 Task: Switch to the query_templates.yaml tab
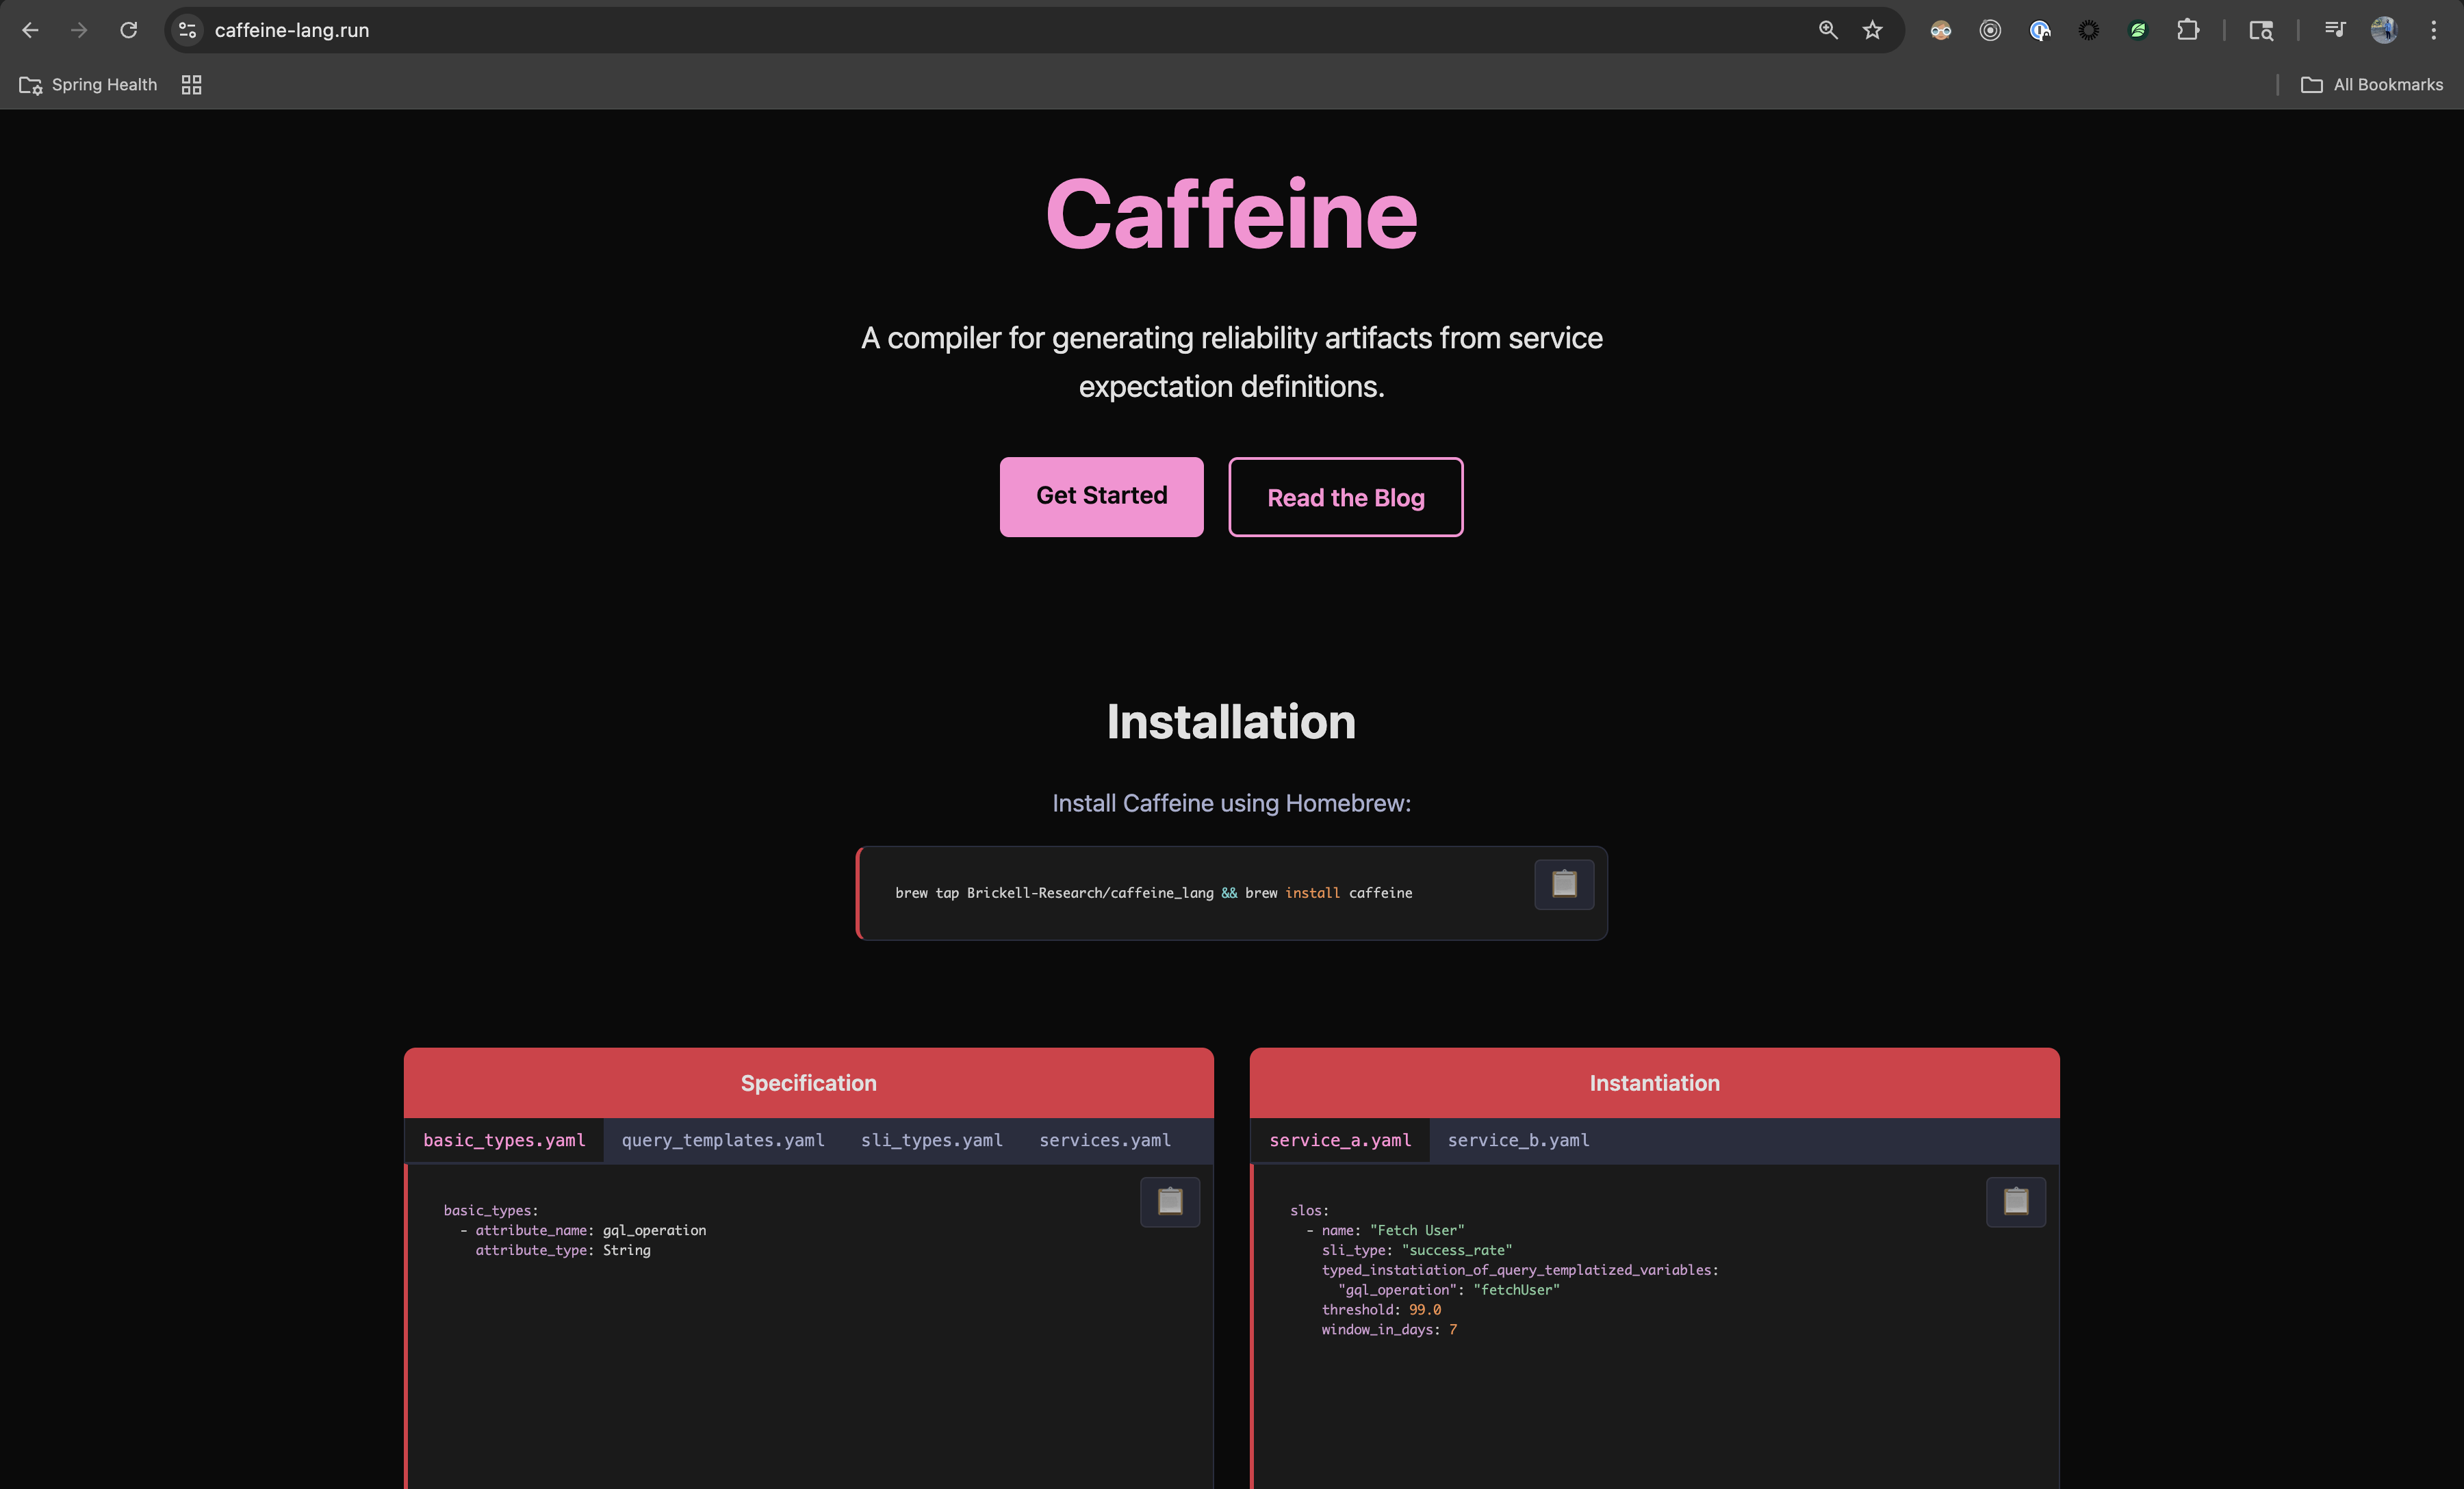pos(722,1140)
